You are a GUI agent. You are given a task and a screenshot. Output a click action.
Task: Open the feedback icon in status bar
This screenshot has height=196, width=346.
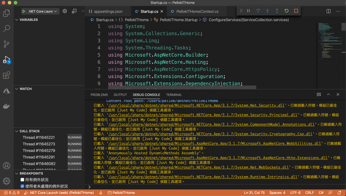click(330, 193)
